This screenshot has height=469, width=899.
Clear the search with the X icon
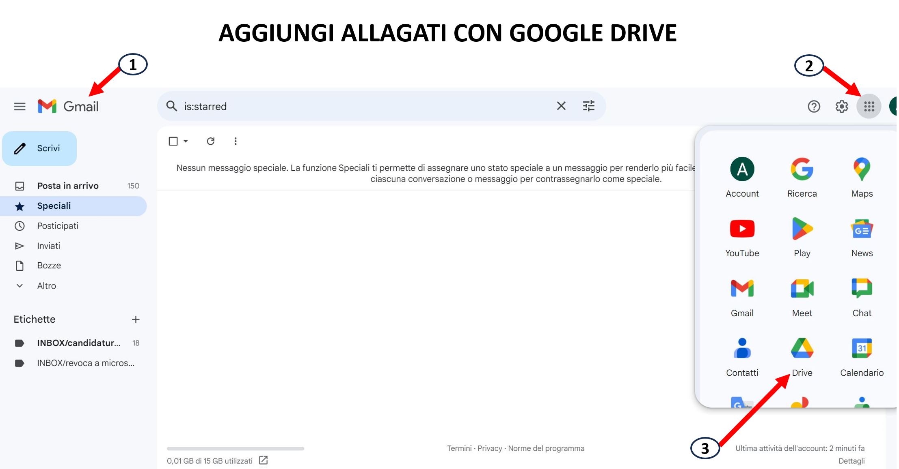(561, 106)
